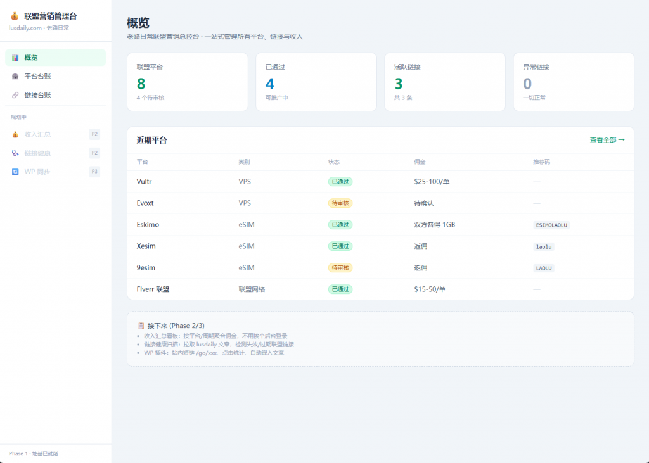This screenshot has height=463, width=649.
Task: Click the P2 badge next to 链接健康
Action: (94, 153)
